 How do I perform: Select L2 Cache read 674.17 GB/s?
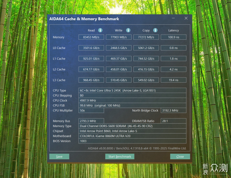[91, 69]
